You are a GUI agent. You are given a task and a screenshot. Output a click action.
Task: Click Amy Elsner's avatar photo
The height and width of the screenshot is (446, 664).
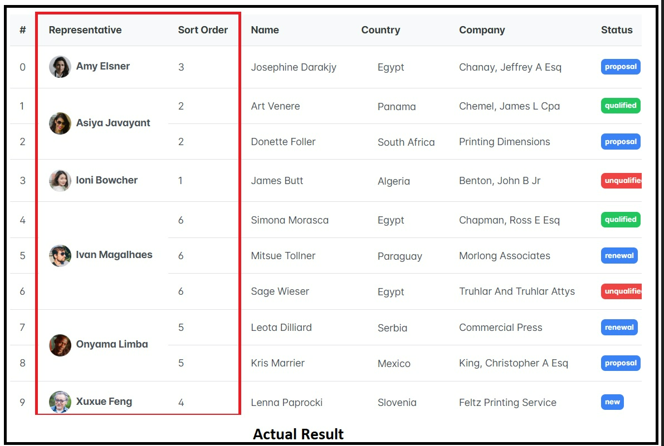60,66
